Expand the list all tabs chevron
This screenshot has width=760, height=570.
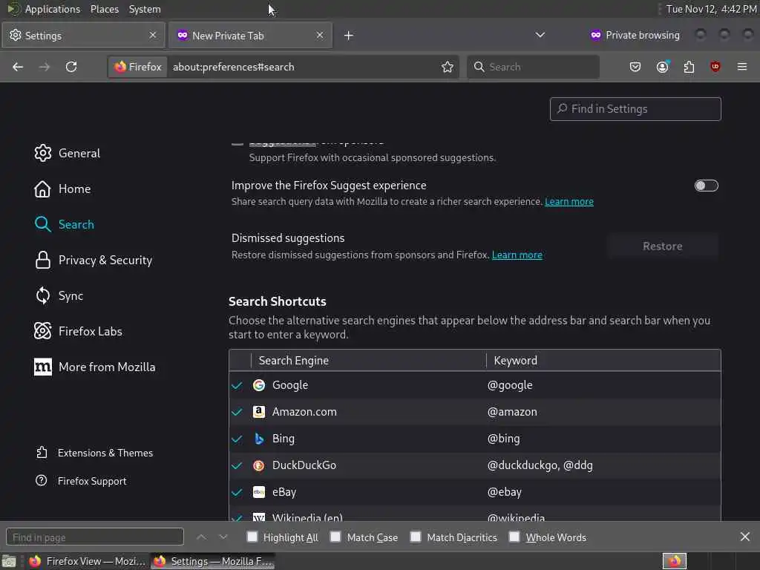(x=540, y=35)
